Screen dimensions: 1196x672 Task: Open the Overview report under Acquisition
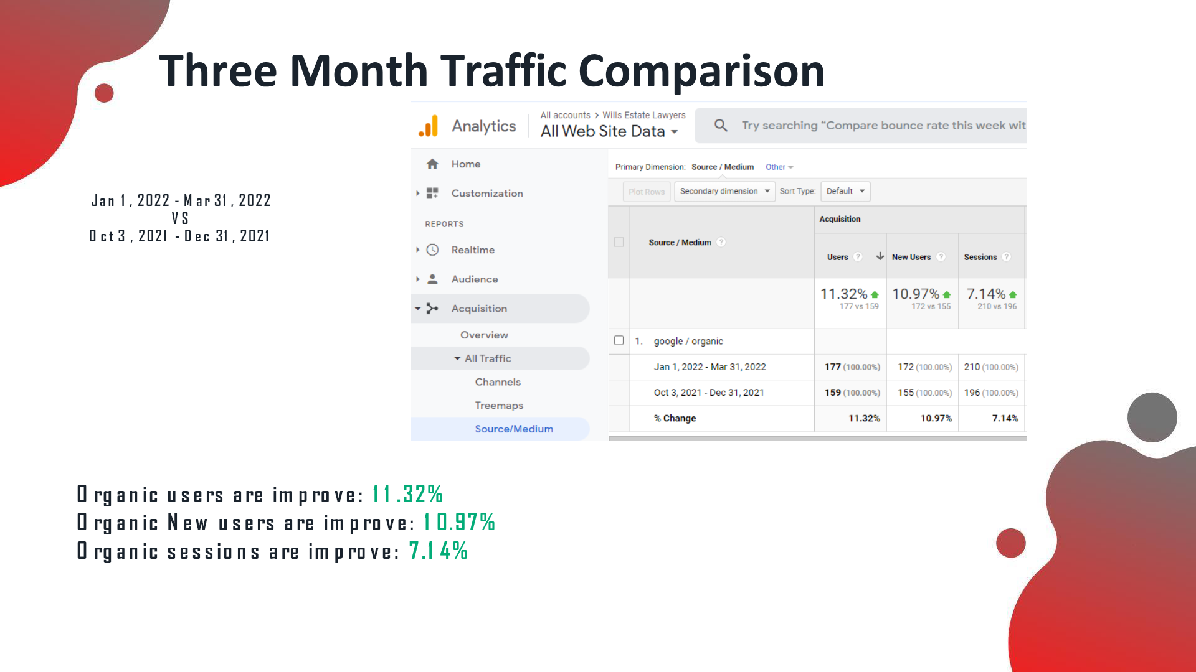(x=484, y=335)
